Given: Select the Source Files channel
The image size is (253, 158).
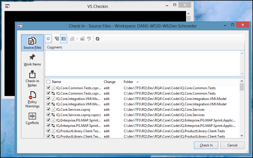Looking at the screenshot, I should tap(32, 43).
